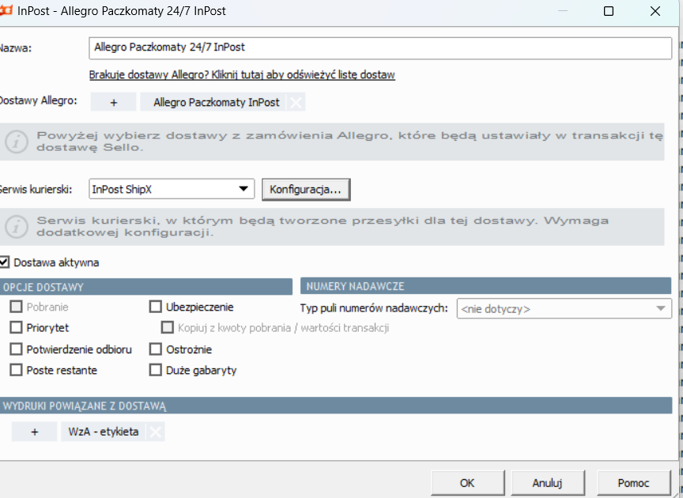This screenshot has height=498, width=683.
Task: Click the Kopiuj z kwoty pobrania checkbox
Action: click(168, 327)
